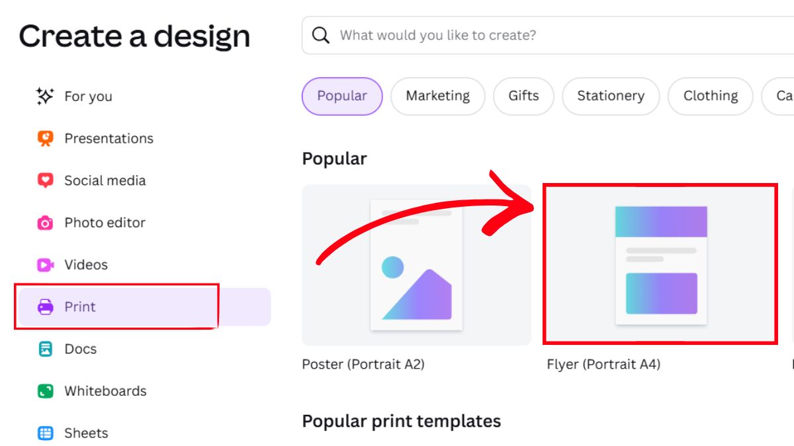The width and height of the screenshot is (794, 446).
Task: Open the Social media category icon
Action: [46, 180]
